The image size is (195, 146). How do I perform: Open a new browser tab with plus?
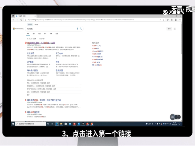tap(38, 16)
